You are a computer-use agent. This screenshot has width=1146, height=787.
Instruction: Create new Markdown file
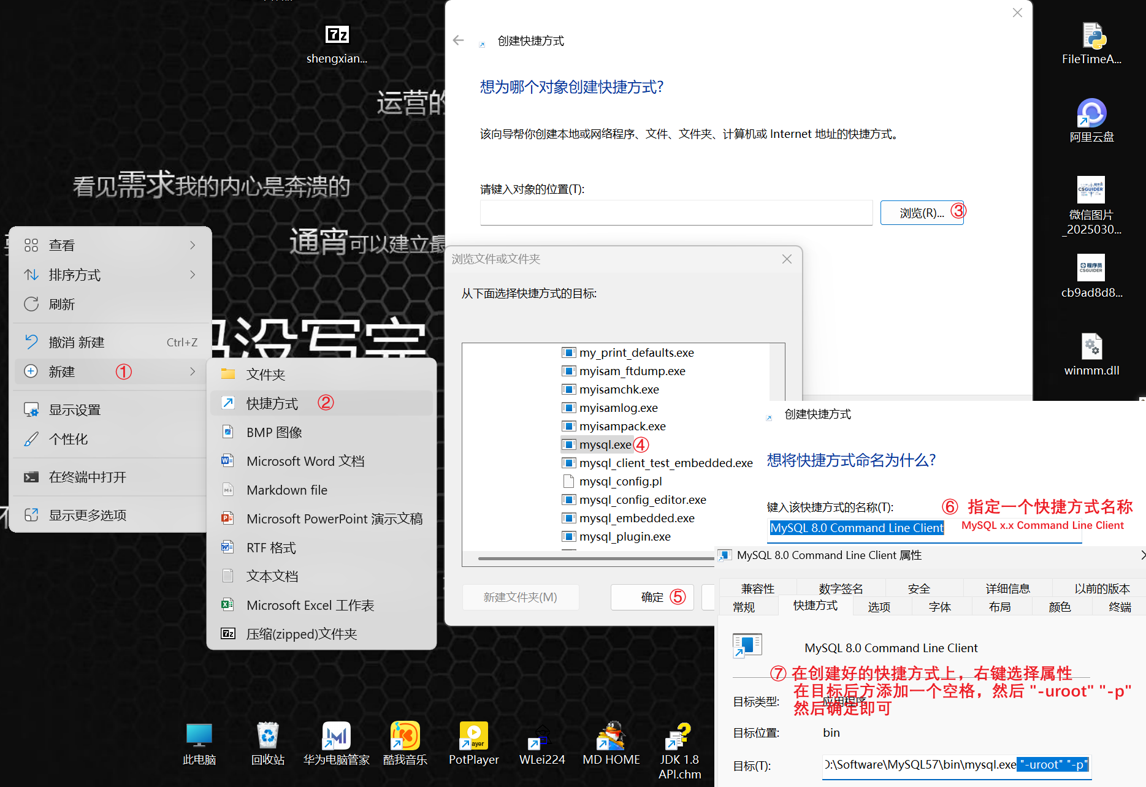[321, 490]
